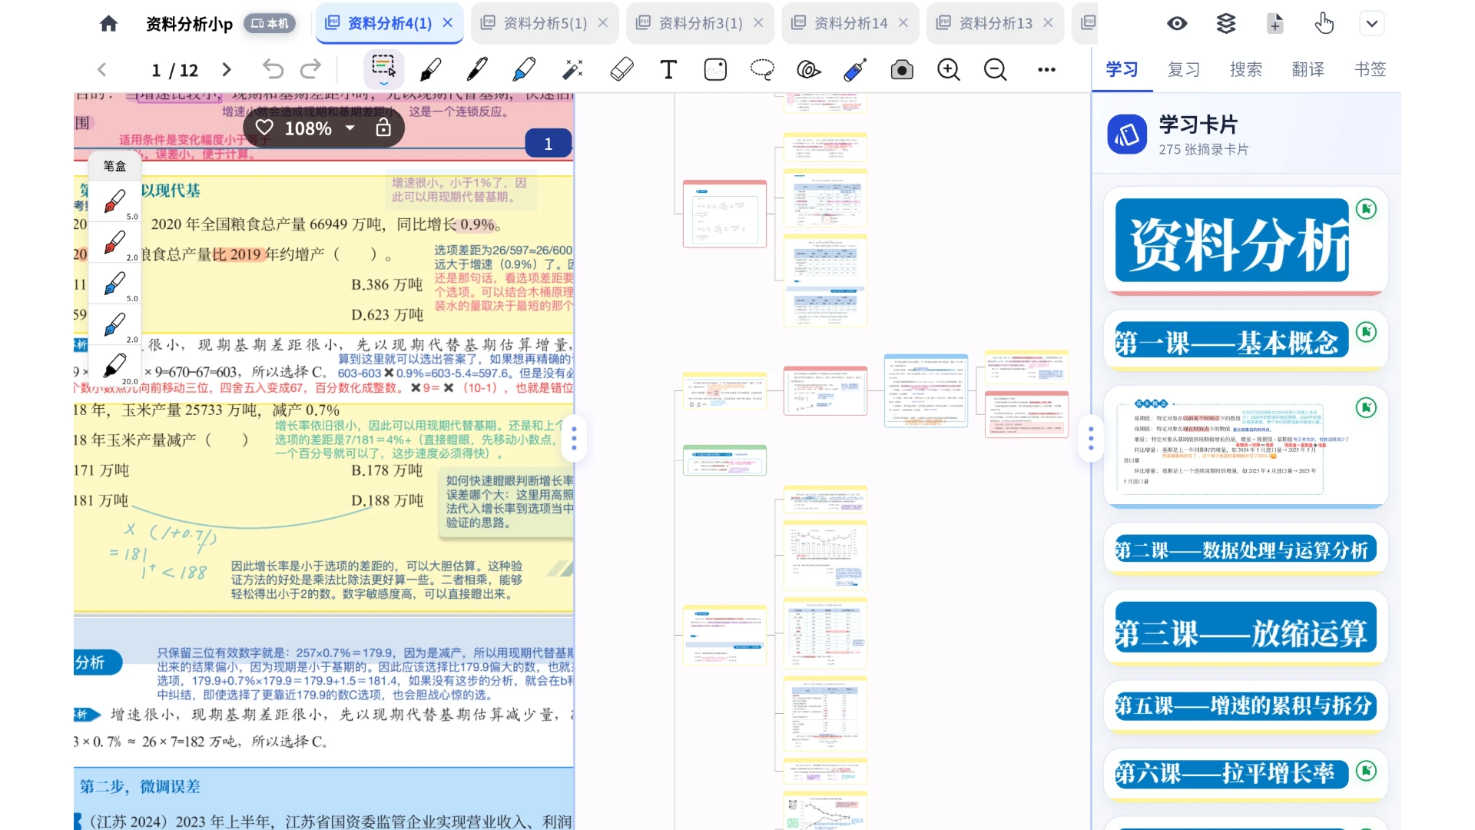Choose the text insertion tool
This screenshot has height=830, width=1475.
[x=668, y=70]
